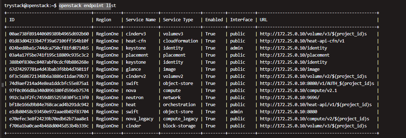The height and width of the screenshot is (138, 406).
Task: Click the nova compute/v2.1 URL
Action: click(x=298, y=91)
